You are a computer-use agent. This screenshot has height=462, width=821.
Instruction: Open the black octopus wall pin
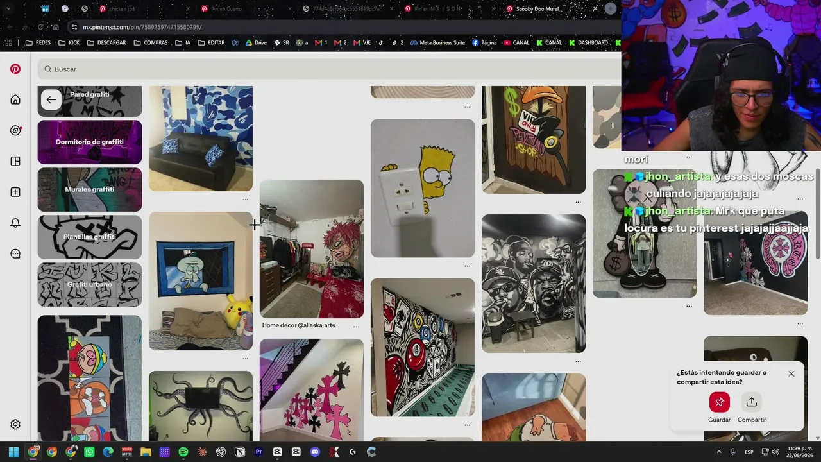point(201,406)
